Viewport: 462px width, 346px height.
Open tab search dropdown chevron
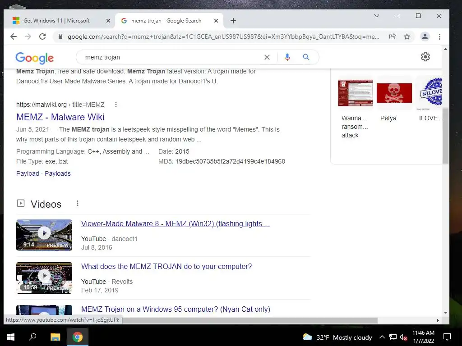tap(377, 16)
